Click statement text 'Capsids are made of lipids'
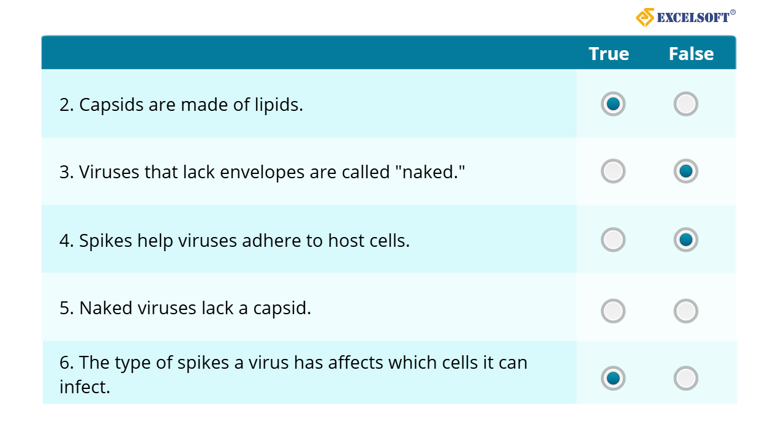Screen dimensions: 784x441 point(181,105)
